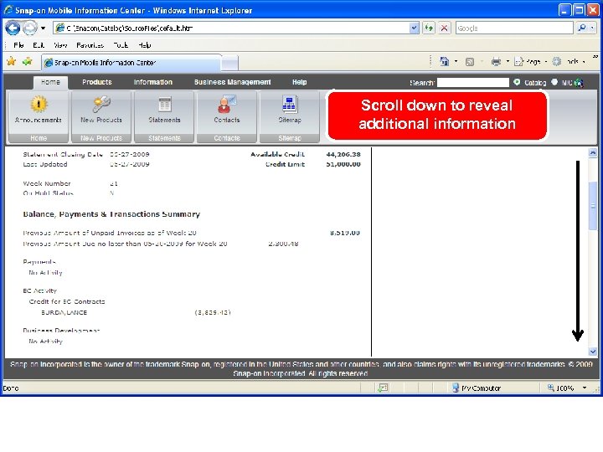The image size is (603, 452).
Task: Open the Favorites menu
Action: pos(90,45)
